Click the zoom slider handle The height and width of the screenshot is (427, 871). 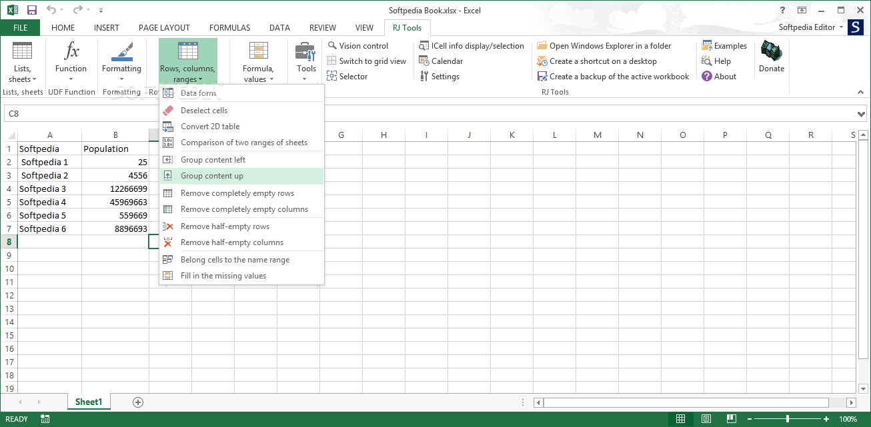[x=788, y=419]
